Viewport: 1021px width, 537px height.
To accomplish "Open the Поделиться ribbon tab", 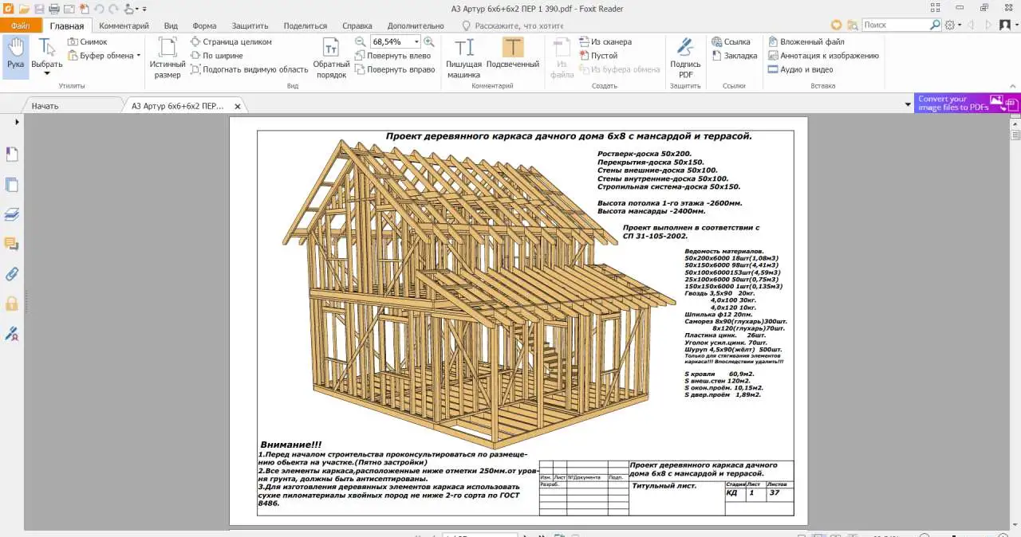I will pos(305,25).
